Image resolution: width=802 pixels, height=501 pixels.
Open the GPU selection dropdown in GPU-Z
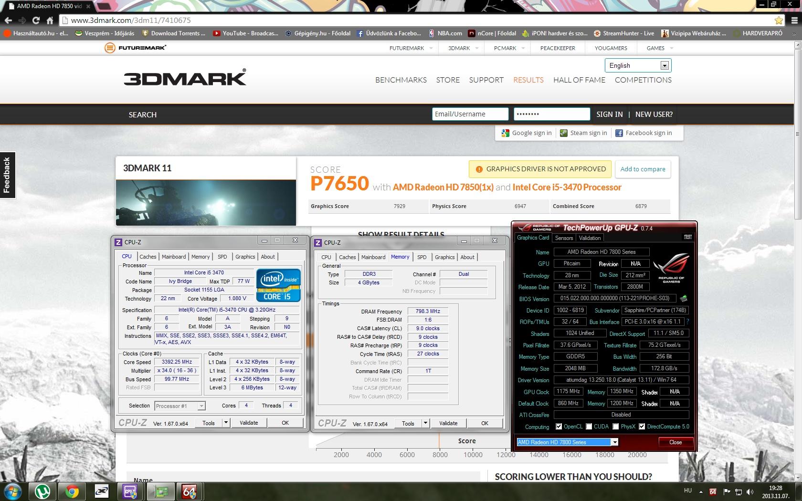click(614, 442)
